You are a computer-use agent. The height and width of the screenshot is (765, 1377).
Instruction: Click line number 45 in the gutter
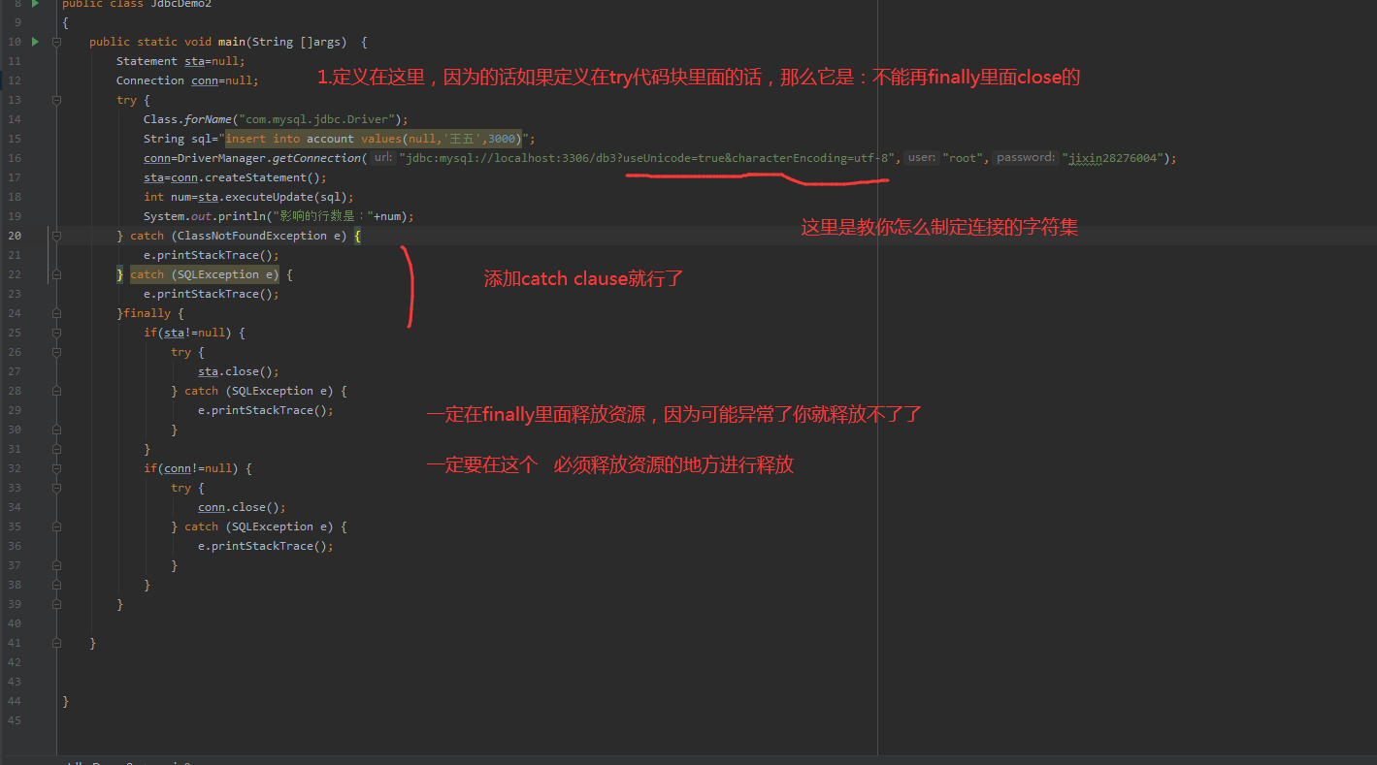pos(15,720)
